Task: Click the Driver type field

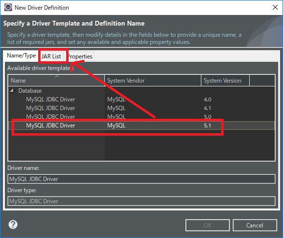Action: point(141,201)
